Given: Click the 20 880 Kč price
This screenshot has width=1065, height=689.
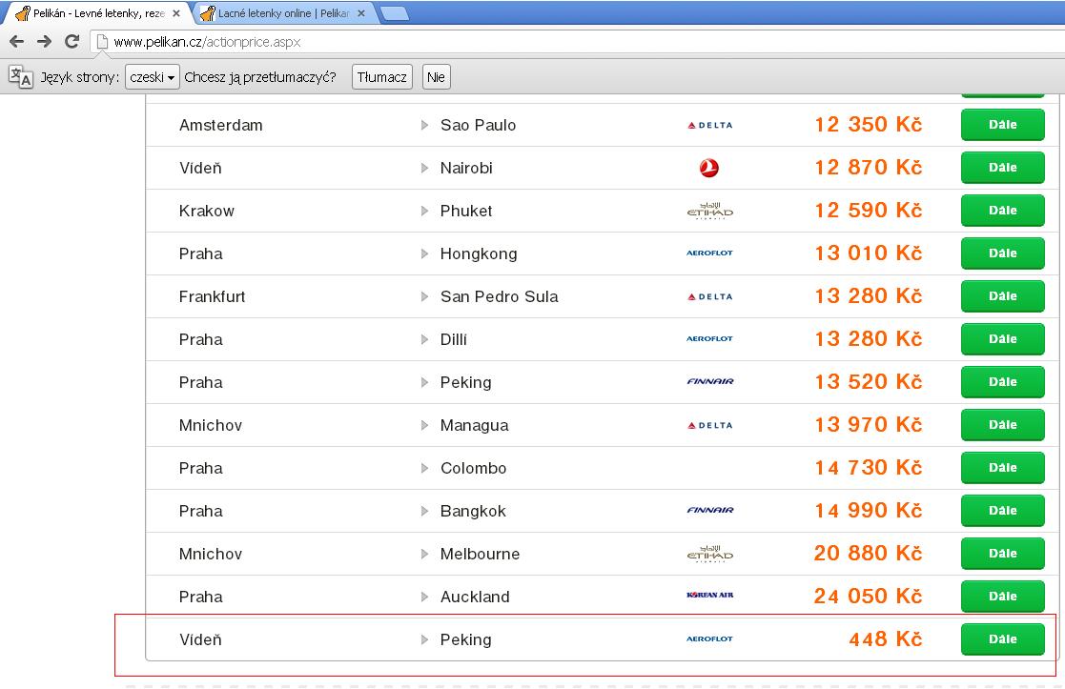Looking at the screenshot, I should click(869, 554).
